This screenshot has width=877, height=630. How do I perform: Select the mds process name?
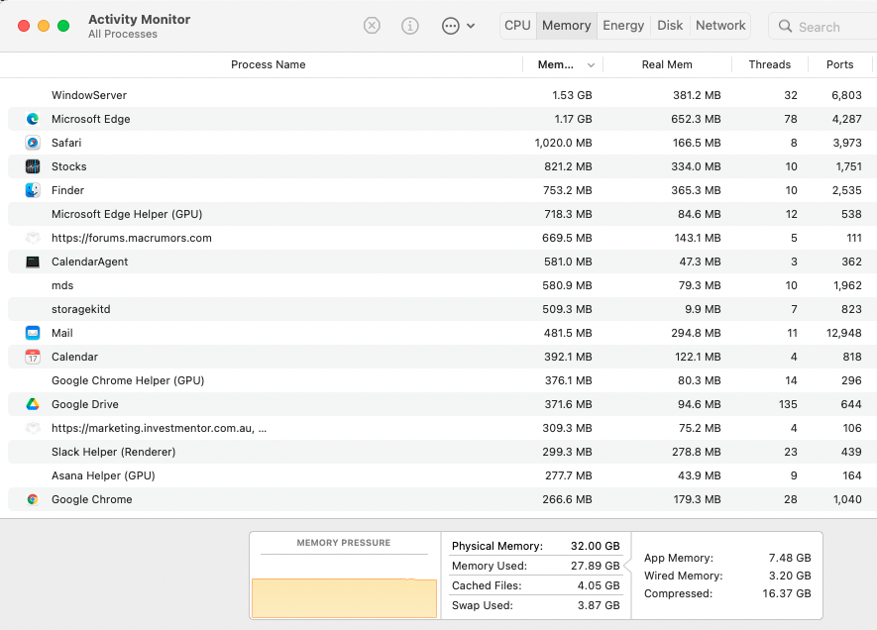click(x=62, y=285)
